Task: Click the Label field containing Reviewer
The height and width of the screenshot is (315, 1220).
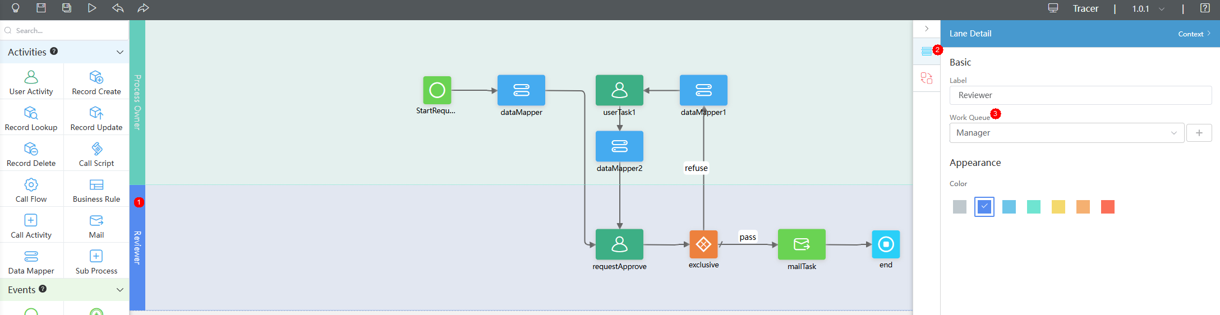Action: coord(1080,95)
